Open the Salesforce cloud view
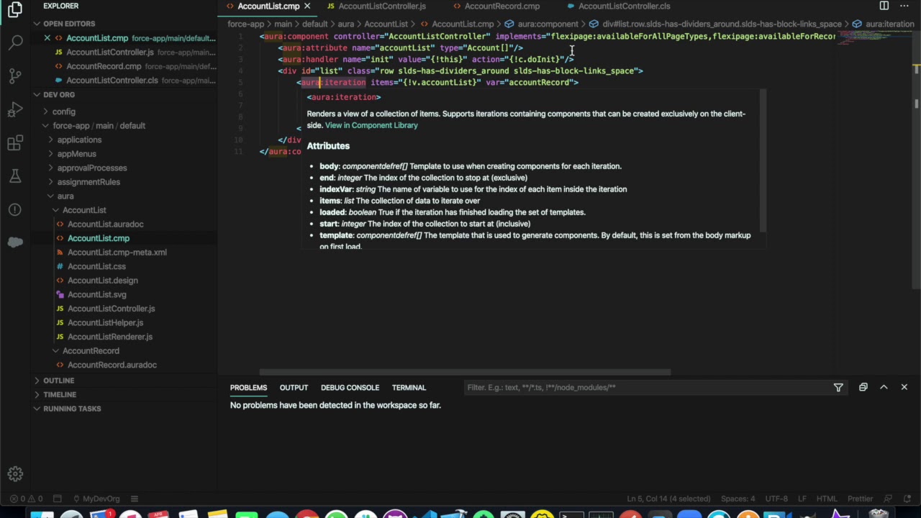Screen dimensions: 921x518 coord(15,242)
